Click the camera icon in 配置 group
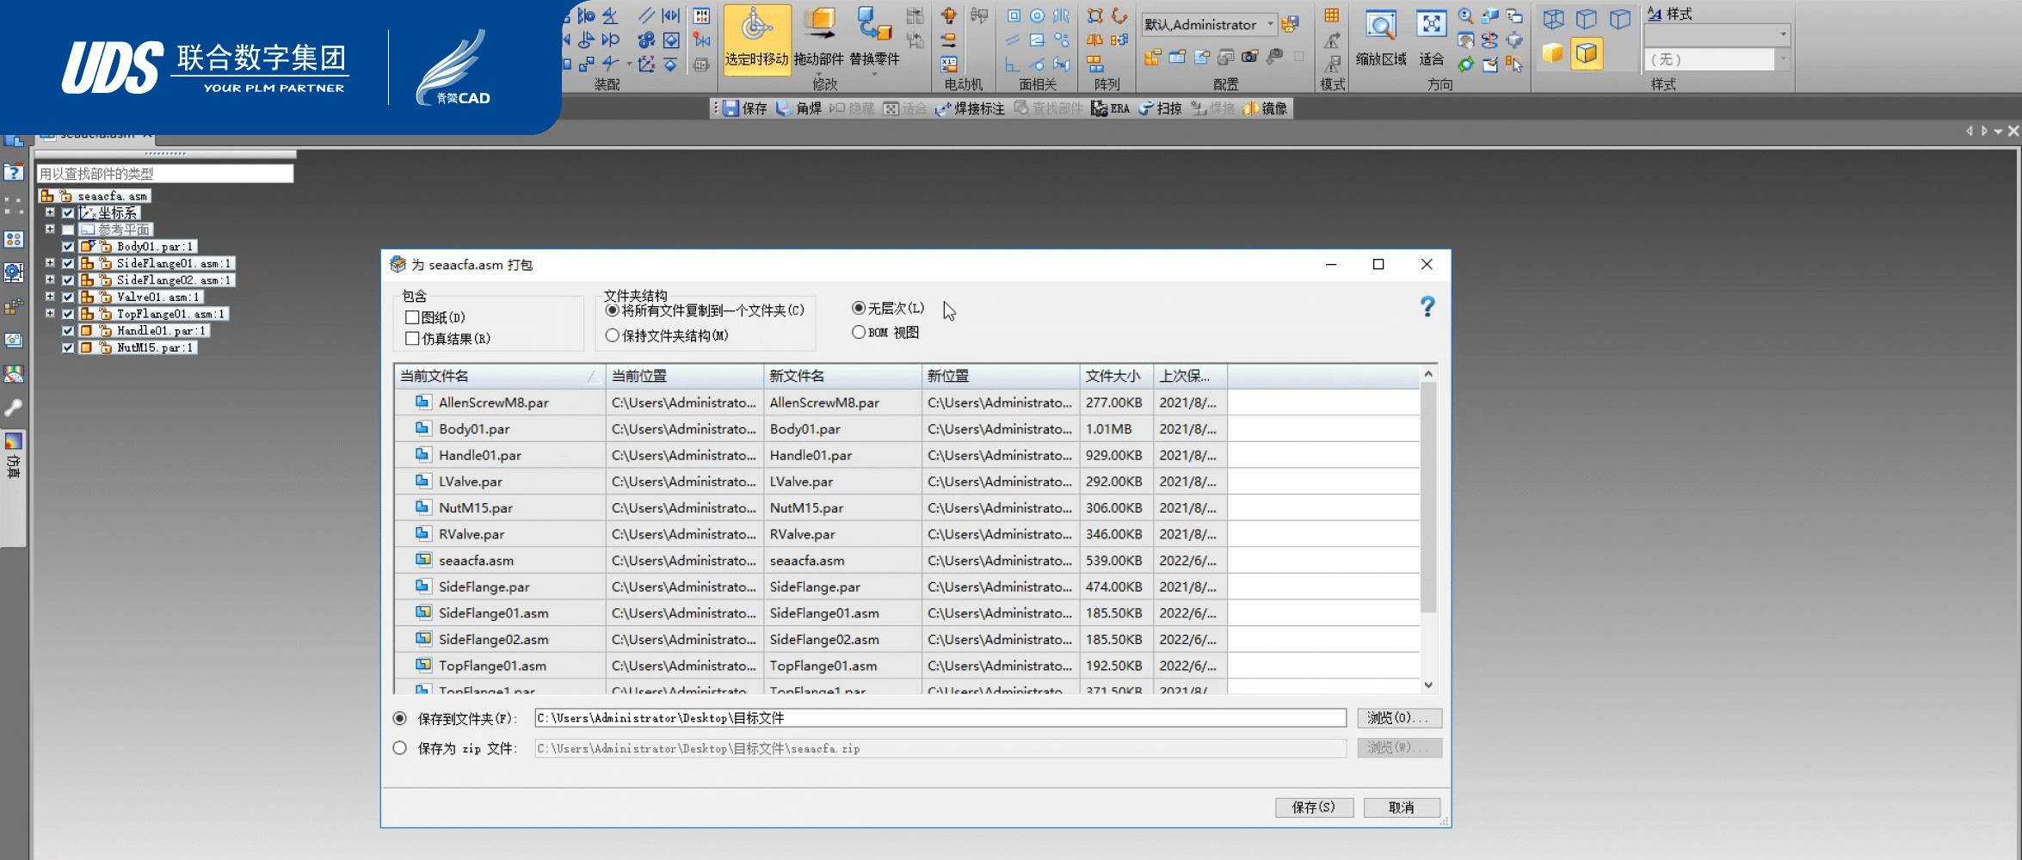The height and width of the screenshot is (860, 2022). pyautogui.click(x=1249, y=57)
